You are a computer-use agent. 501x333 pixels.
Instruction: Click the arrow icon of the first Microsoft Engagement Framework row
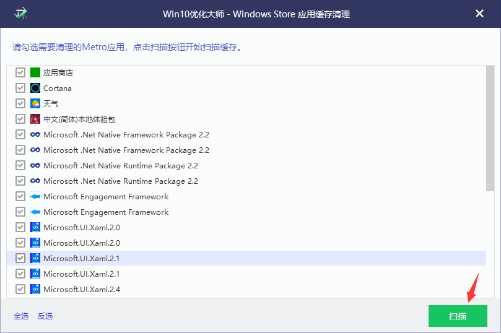[35, 196]
